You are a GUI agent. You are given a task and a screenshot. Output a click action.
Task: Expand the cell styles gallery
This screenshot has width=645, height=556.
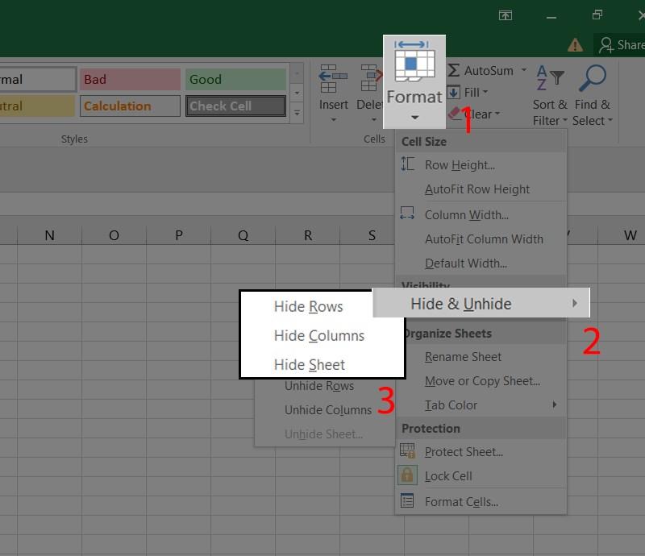click(x=298, y=114)
